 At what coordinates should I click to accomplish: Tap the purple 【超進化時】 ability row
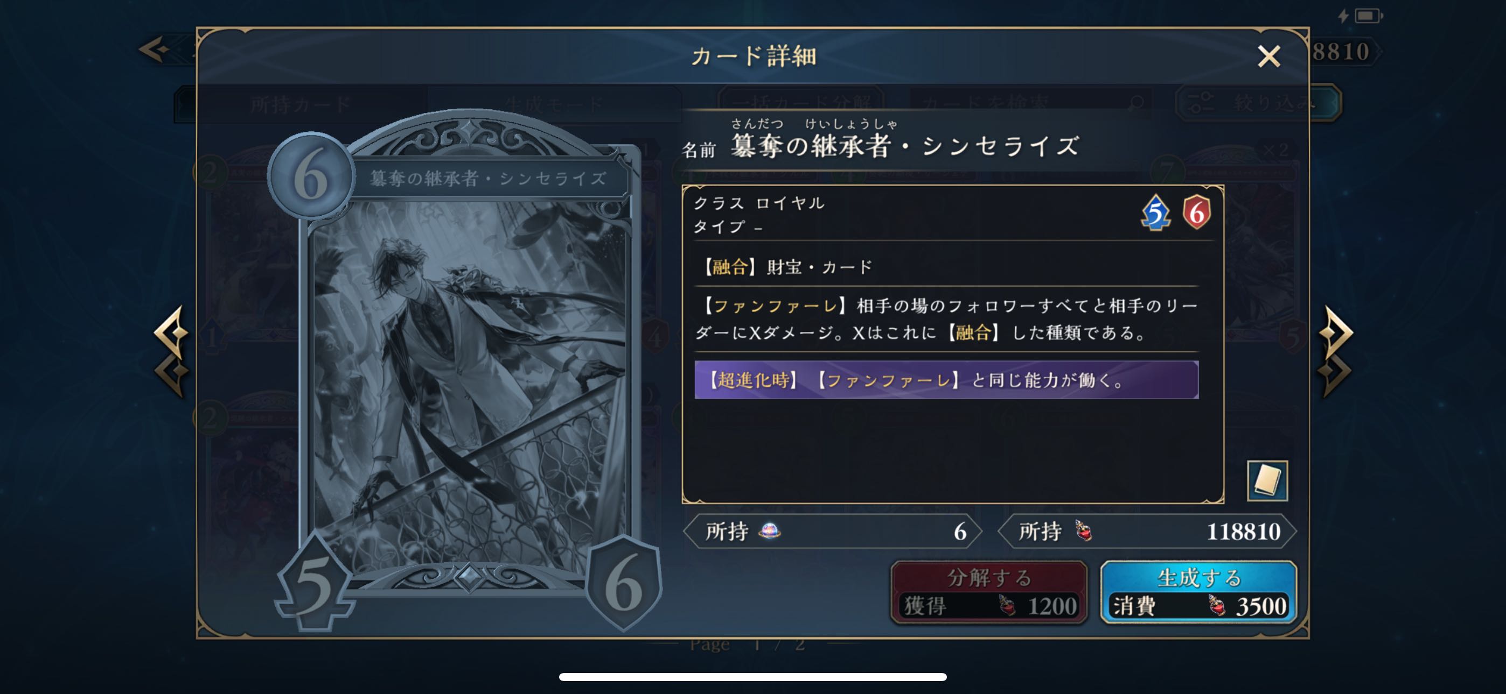pos(946,380)
